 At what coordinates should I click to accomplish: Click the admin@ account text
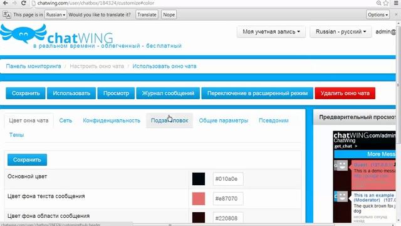pos(385,32)
